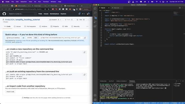Open macOS Spotlight search
This screenshot has height=104, width=185.
(x=160, y=2)
